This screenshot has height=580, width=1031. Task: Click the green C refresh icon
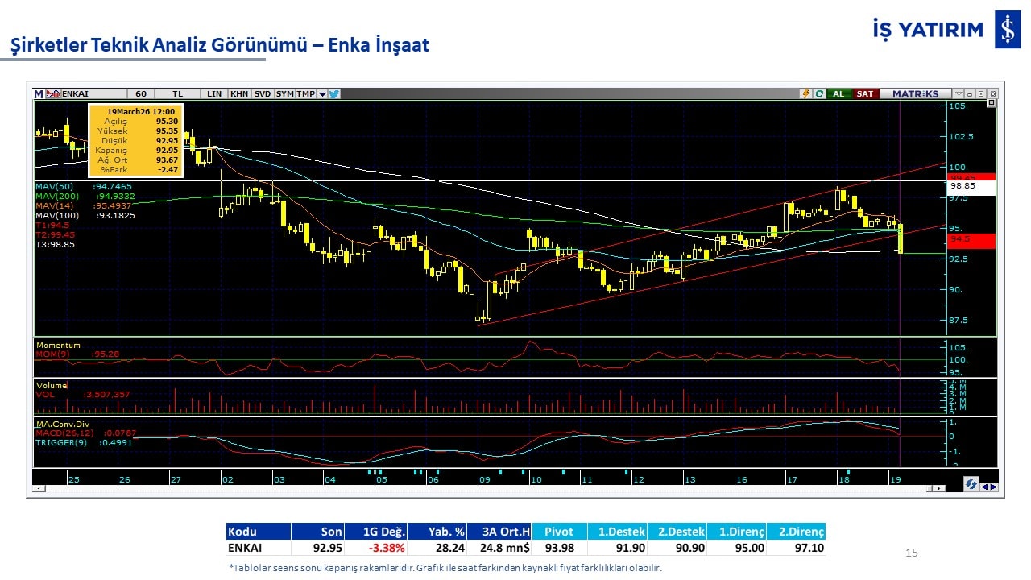point(819,93)
